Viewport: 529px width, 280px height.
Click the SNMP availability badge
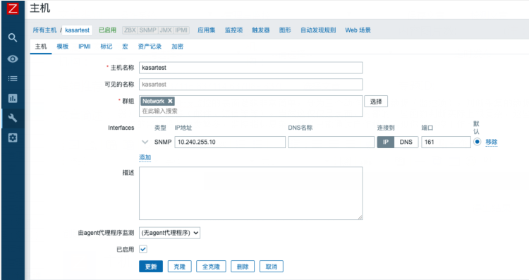click(x=148, y=30)
